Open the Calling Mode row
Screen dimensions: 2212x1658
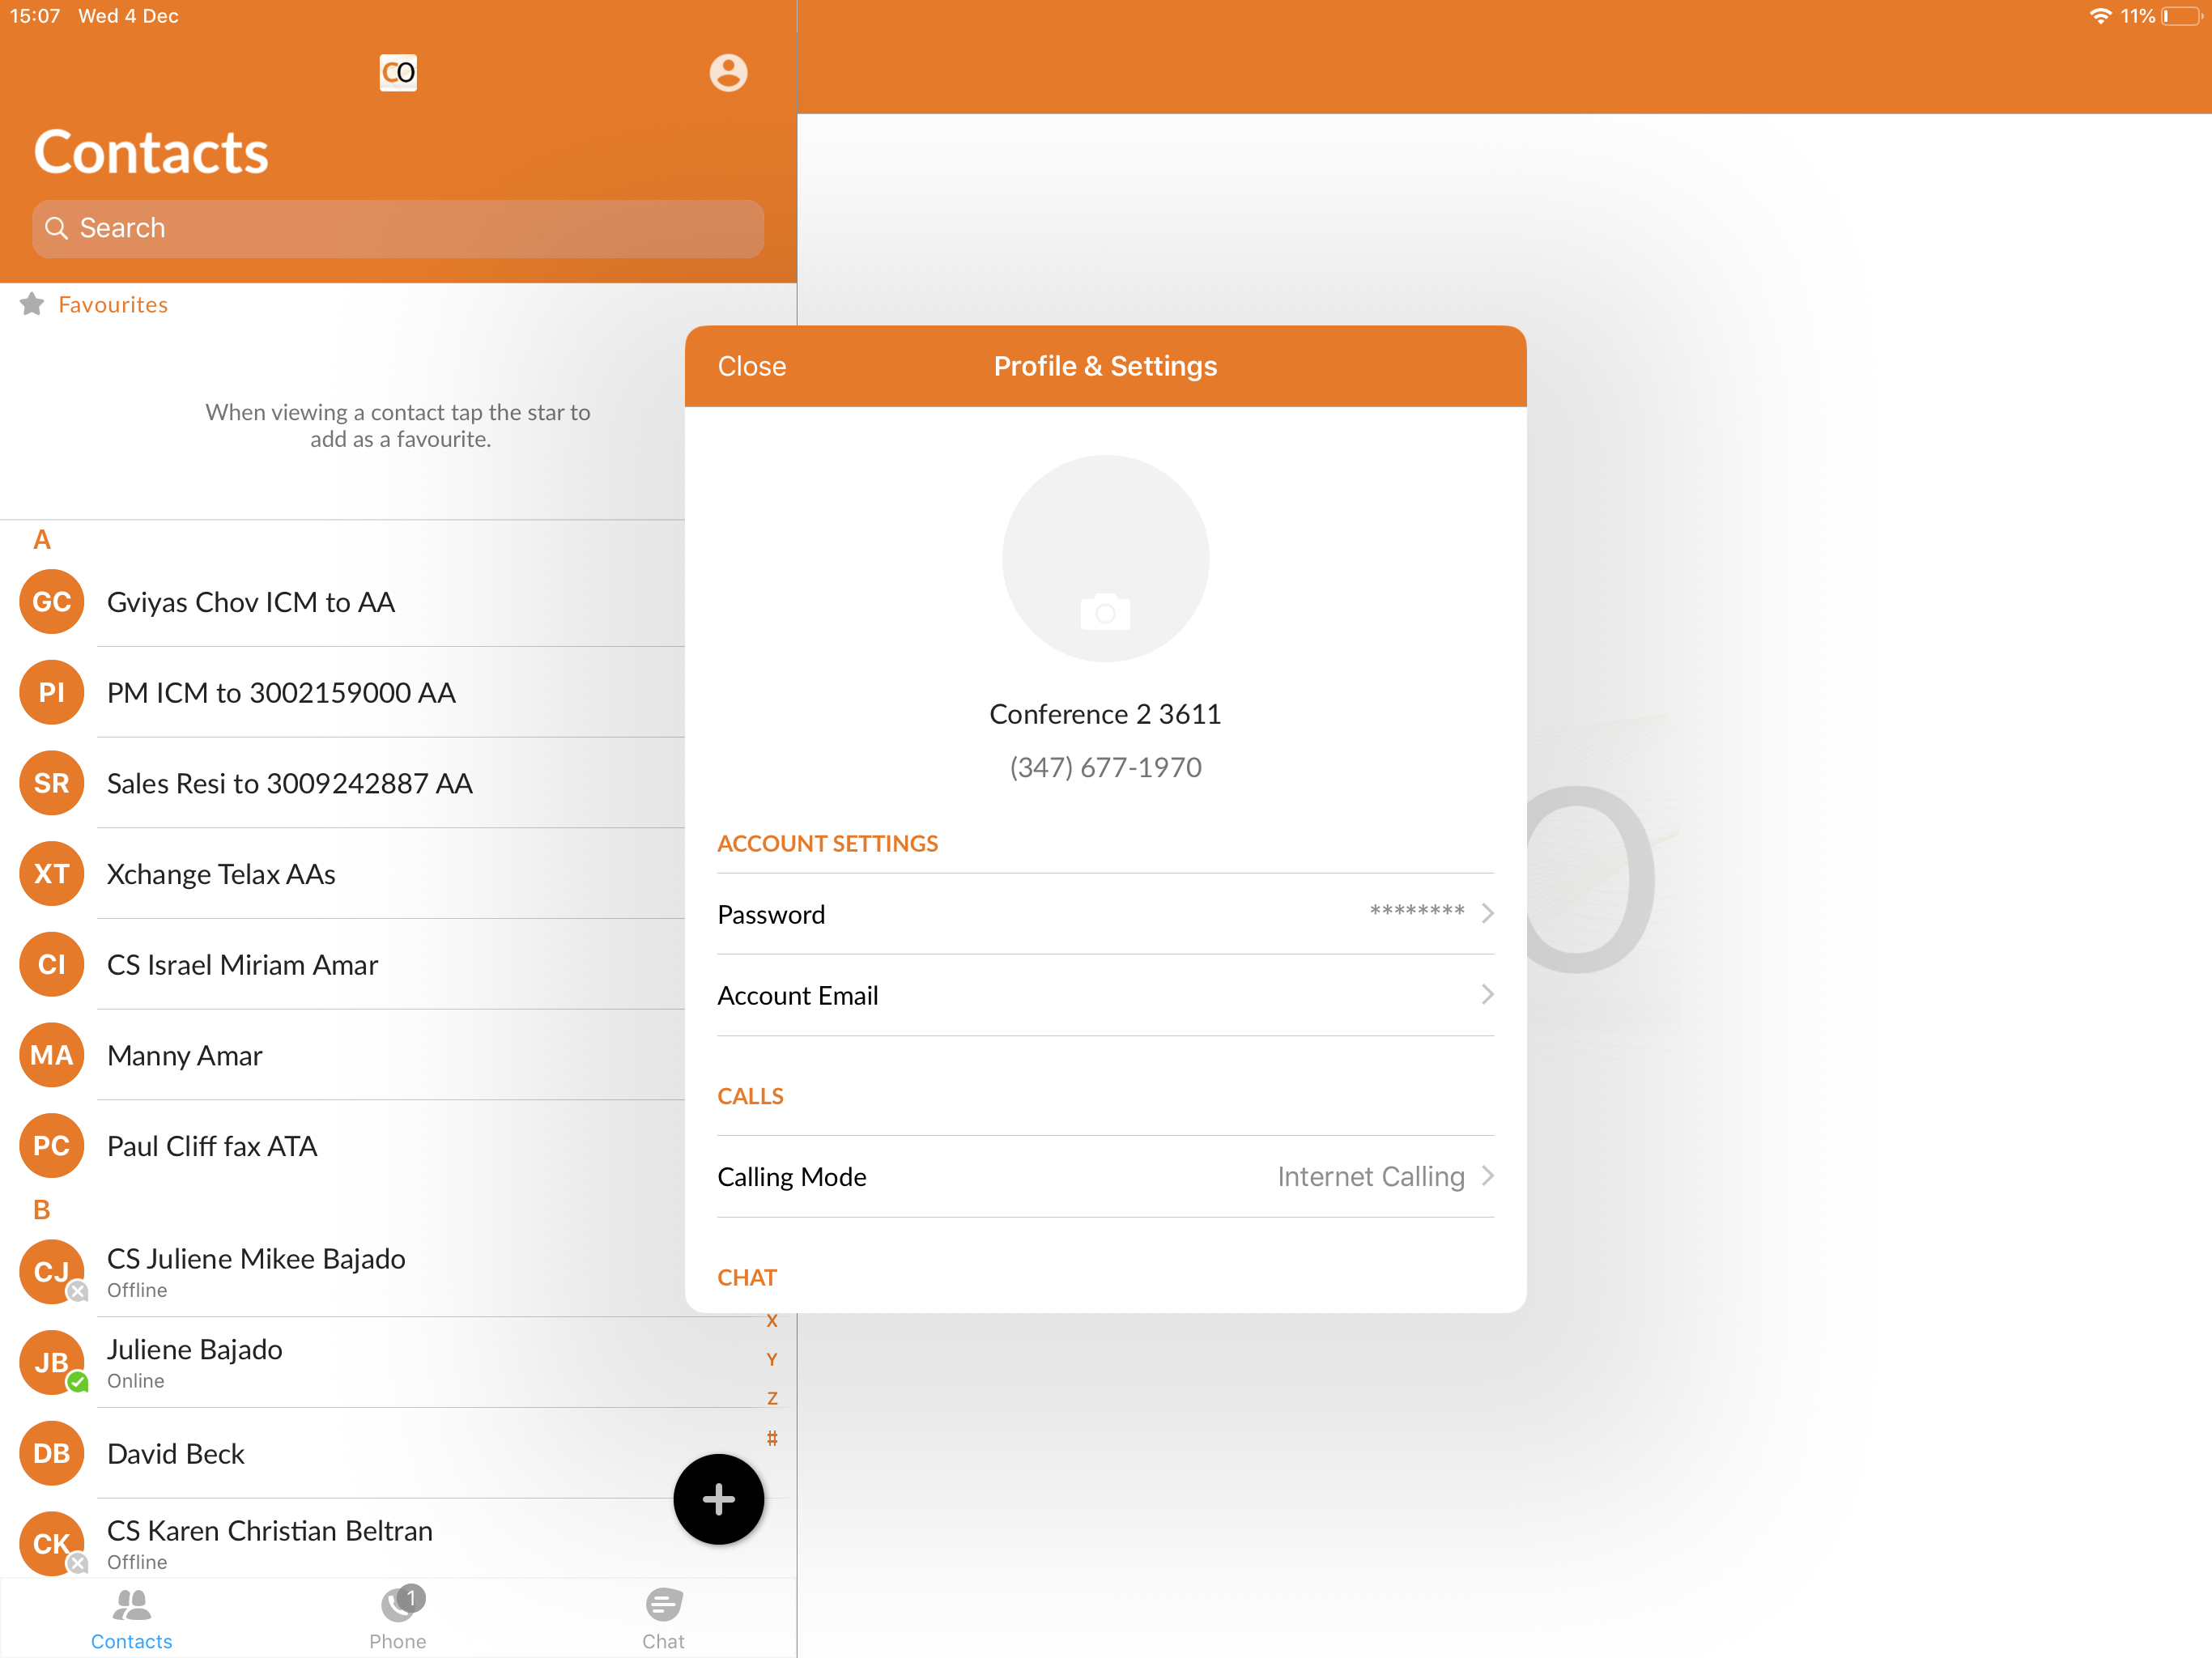1105,1176
